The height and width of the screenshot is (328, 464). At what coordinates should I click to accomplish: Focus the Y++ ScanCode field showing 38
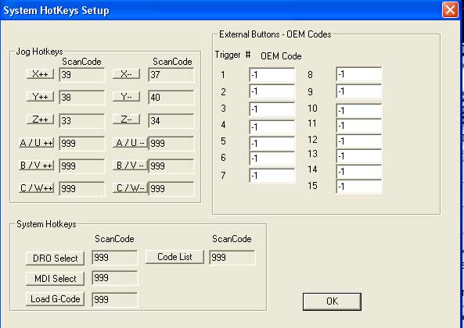[82, 98]
